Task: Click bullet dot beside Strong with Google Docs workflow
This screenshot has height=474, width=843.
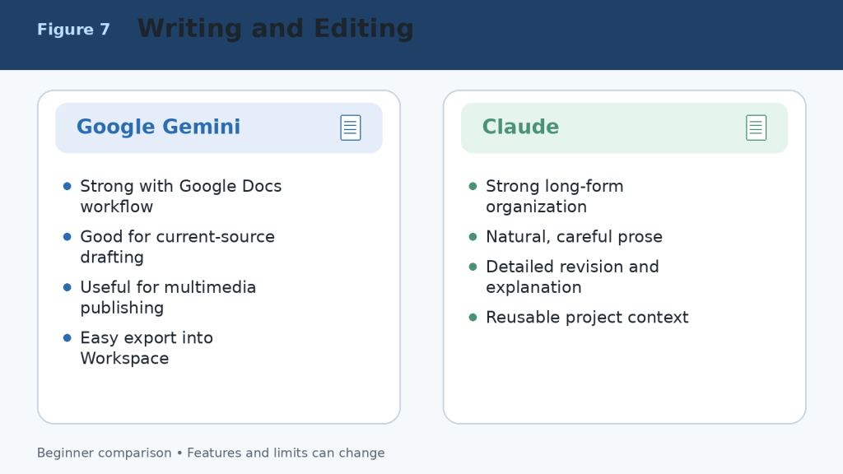Action: pos(68,186)
